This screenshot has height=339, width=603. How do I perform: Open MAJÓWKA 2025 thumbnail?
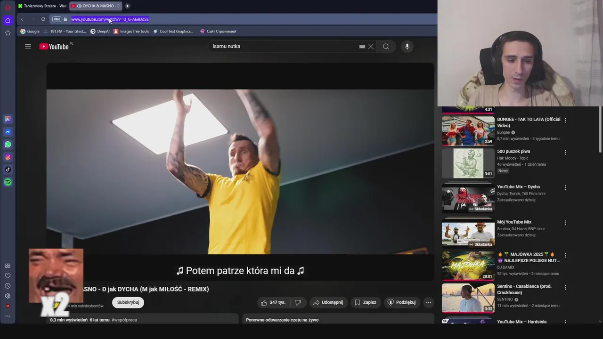point(468,266)
